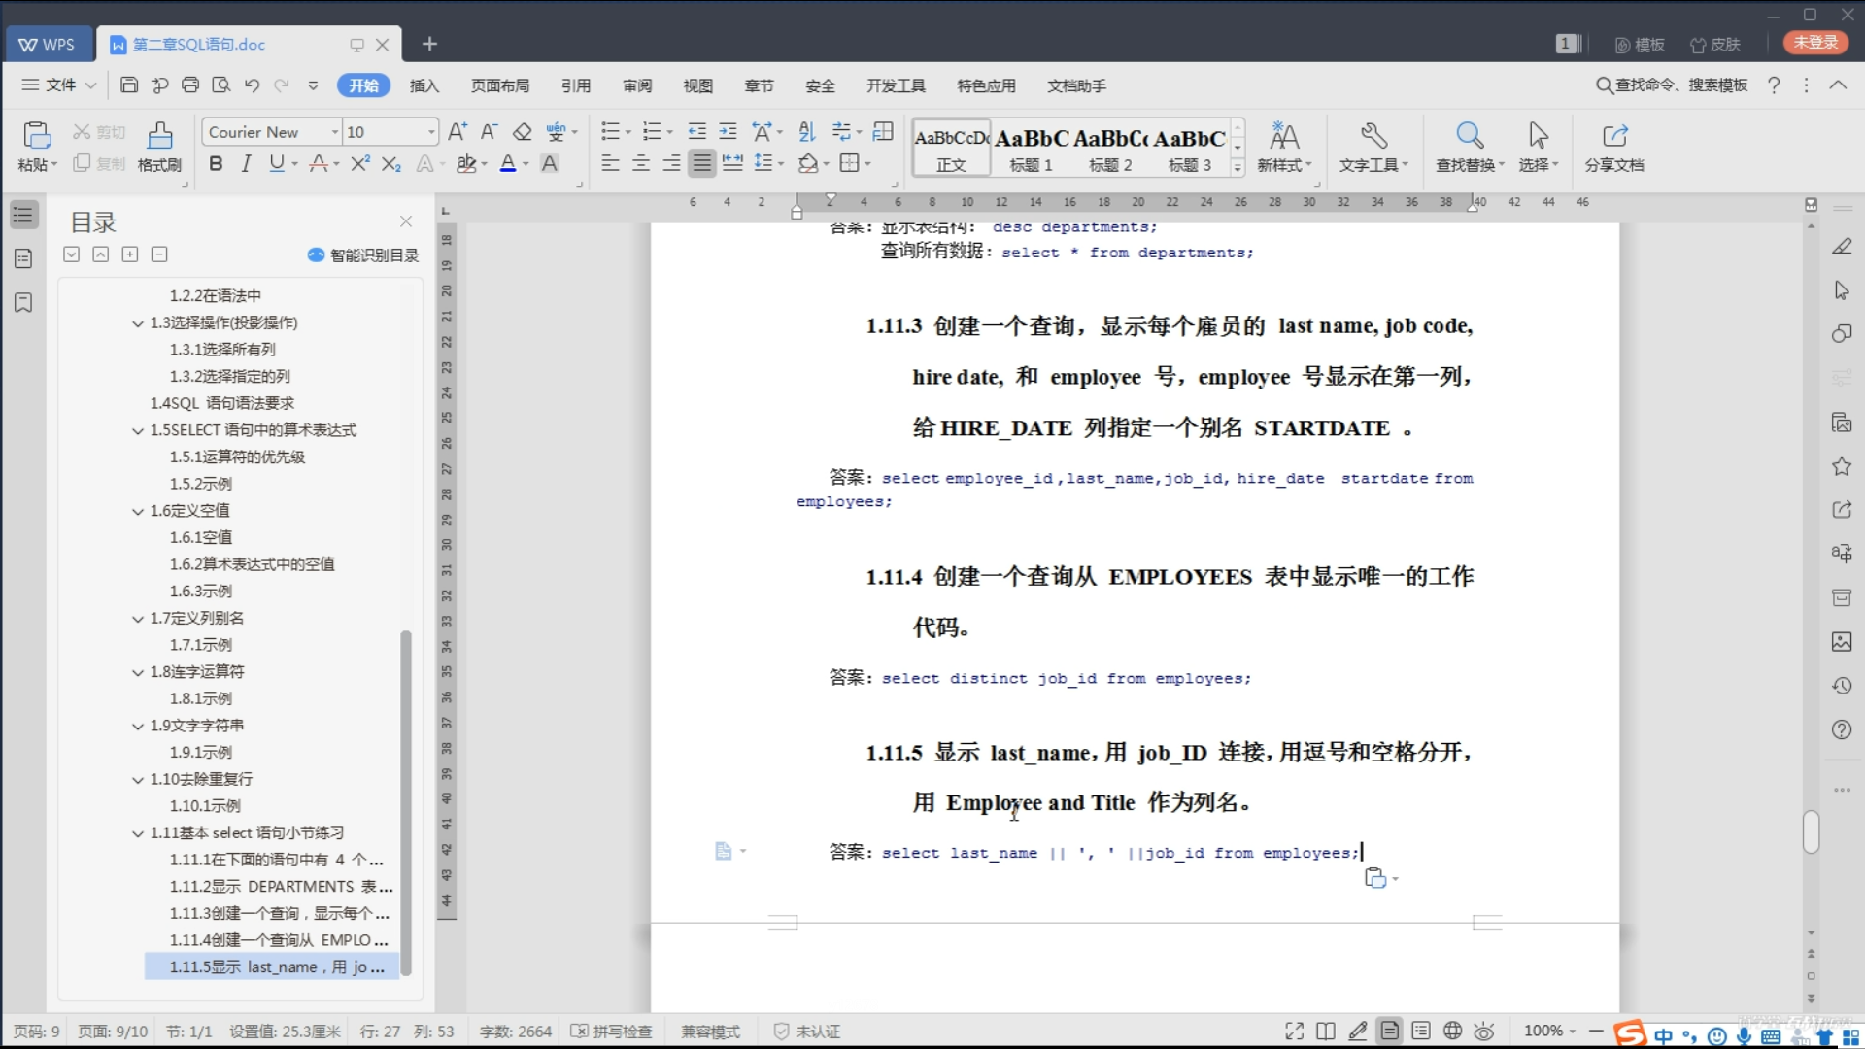Open 新样式 new style menu
This screenshot has width=1865, height=1049.
1284,148
